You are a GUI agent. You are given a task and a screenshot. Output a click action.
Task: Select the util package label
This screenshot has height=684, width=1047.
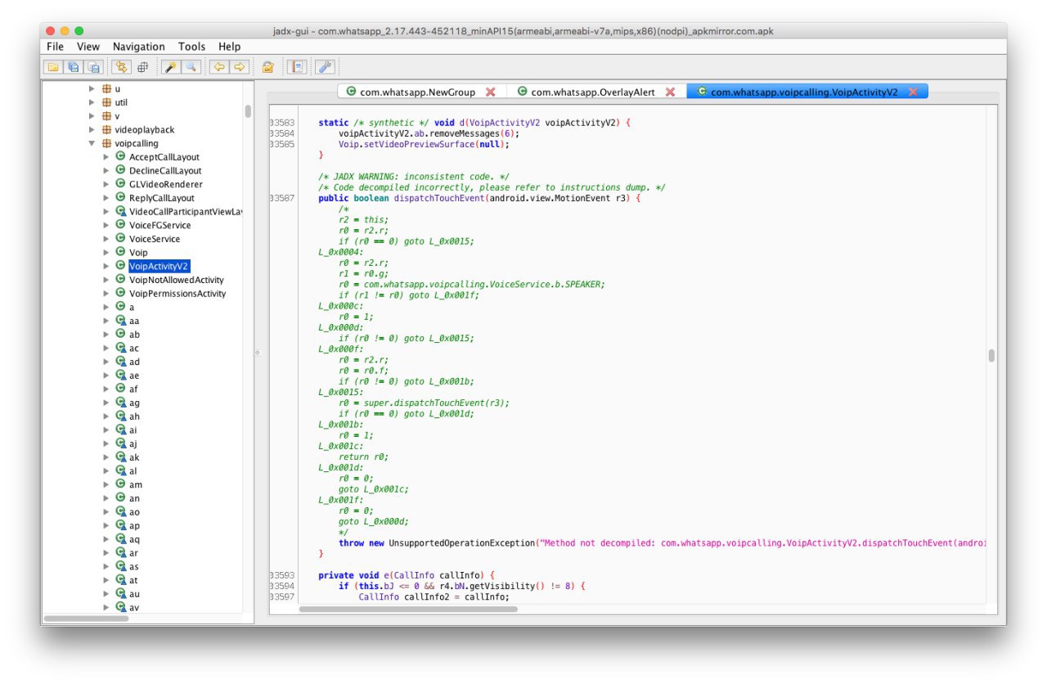click(121, 102)
